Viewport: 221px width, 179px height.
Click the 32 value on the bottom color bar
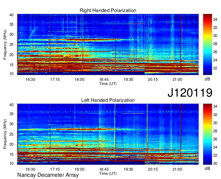215,115
